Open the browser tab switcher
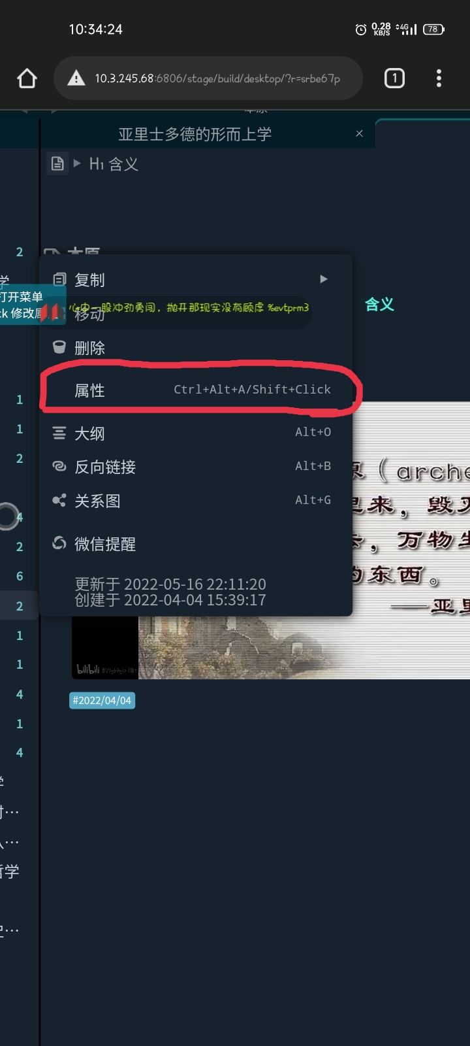470x1046 pixels. coord(394,78)
